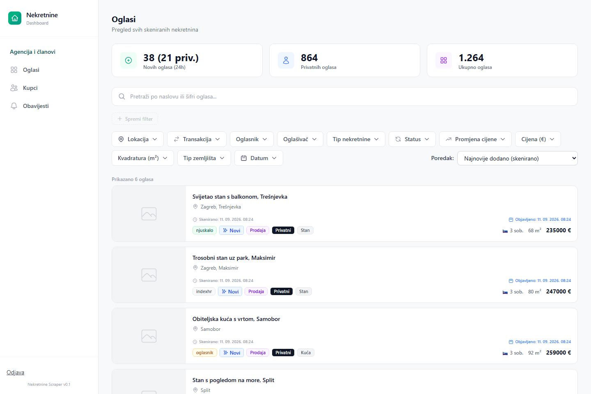The width and height of the screenshot is (591, 394).
Task: Click the indexhr tag on Maksimir listing
Action: pos(204,291)
